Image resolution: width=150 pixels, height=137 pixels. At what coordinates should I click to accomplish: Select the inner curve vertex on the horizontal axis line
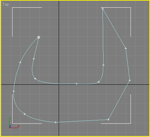(x=77, y=84)
